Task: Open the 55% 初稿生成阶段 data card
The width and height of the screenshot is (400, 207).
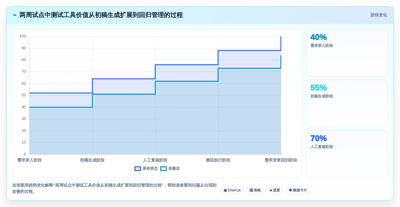Action: pyautogui.click(x=347, y=103)
